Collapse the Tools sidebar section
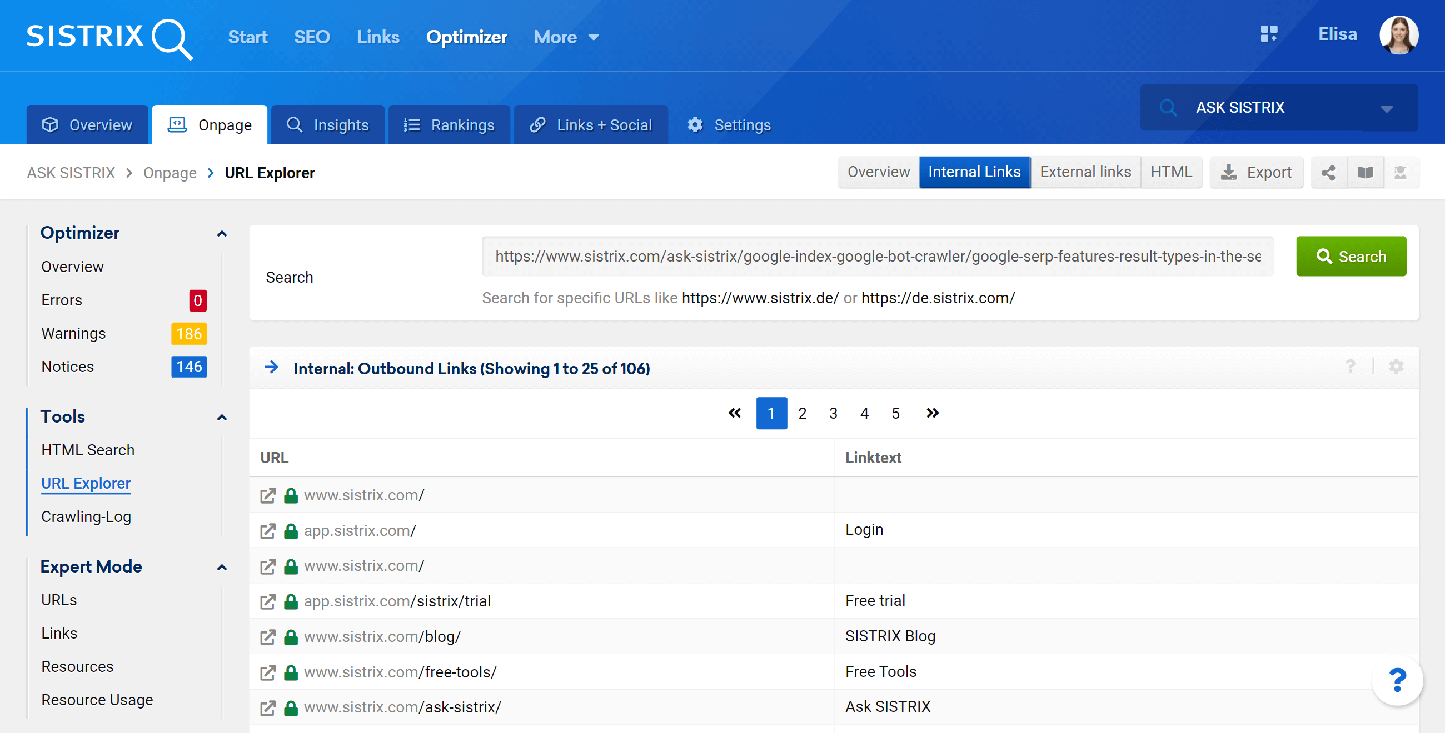Viewport: 1445px width, 733px height. pyautogui.click(x=222, y=418)
